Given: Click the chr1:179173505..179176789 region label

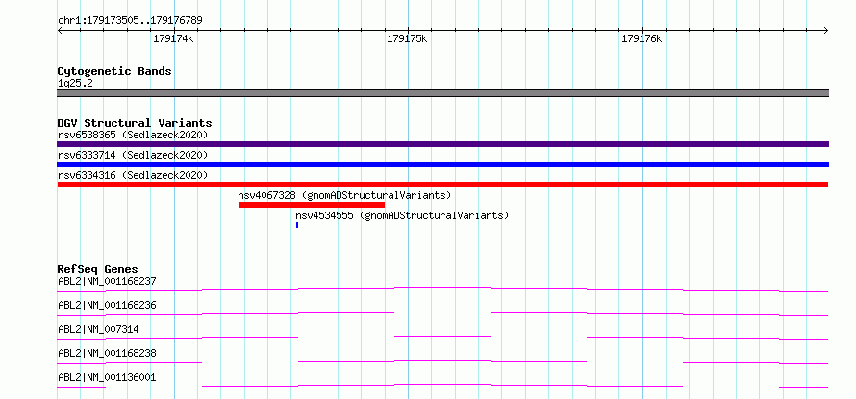Looking at the screenshot, I should (130, 21).
